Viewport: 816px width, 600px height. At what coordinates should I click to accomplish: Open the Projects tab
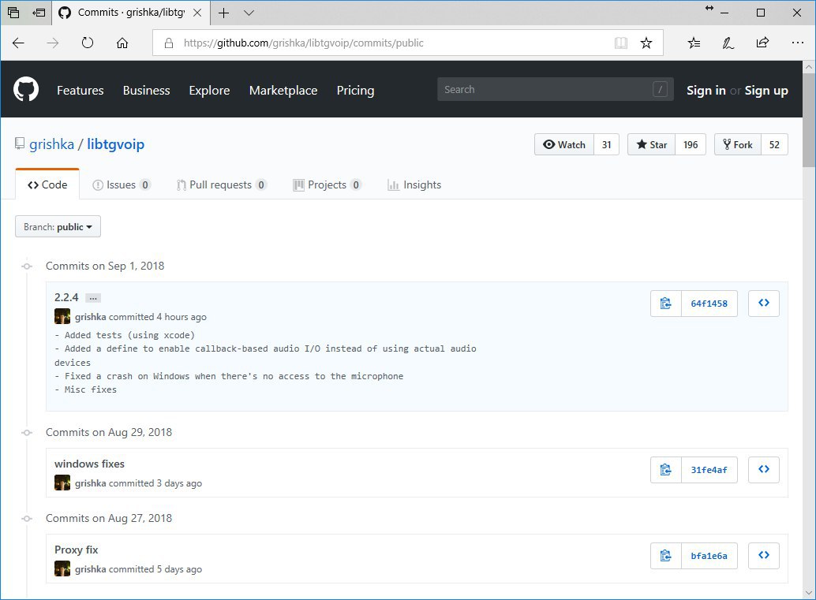click(x=327, y=184)
